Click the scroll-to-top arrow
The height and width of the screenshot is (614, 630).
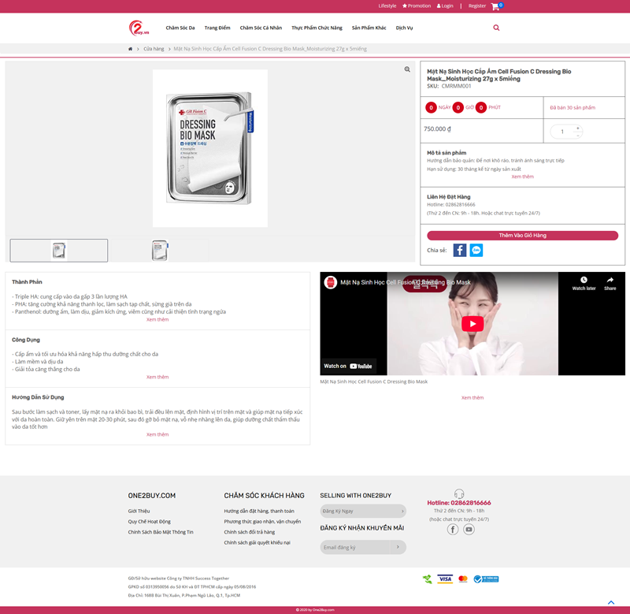(611, 603)
